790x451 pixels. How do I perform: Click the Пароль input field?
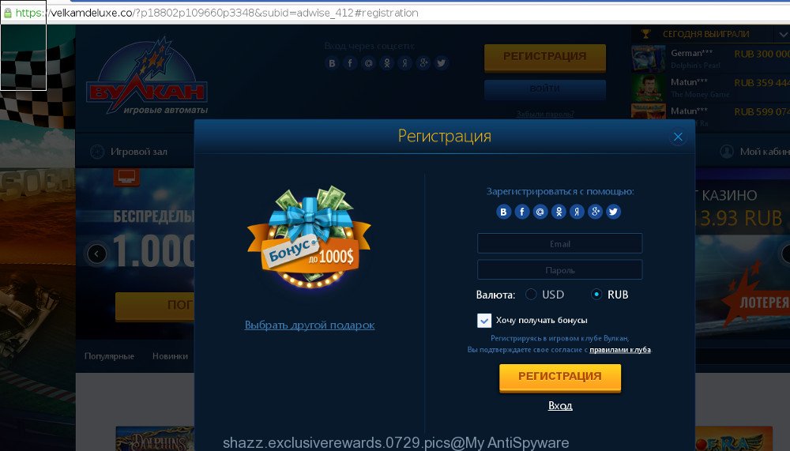point(560,269)
